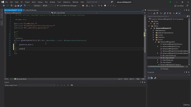The width and height of the screenshot is (191, 107).
Task: Click Categorized icon in Properties panel
Action: [x=149, y=78]
